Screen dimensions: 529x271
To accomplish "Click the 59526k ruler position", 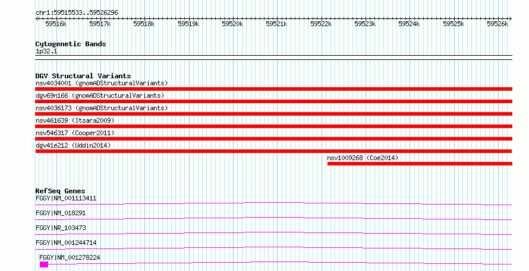I will pos(497,24).
